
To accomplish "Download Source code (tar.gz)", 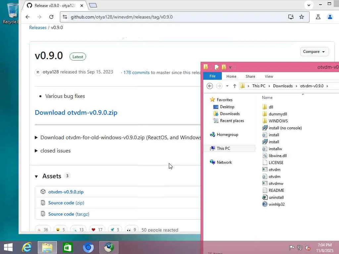I will (x=69, y=214).
